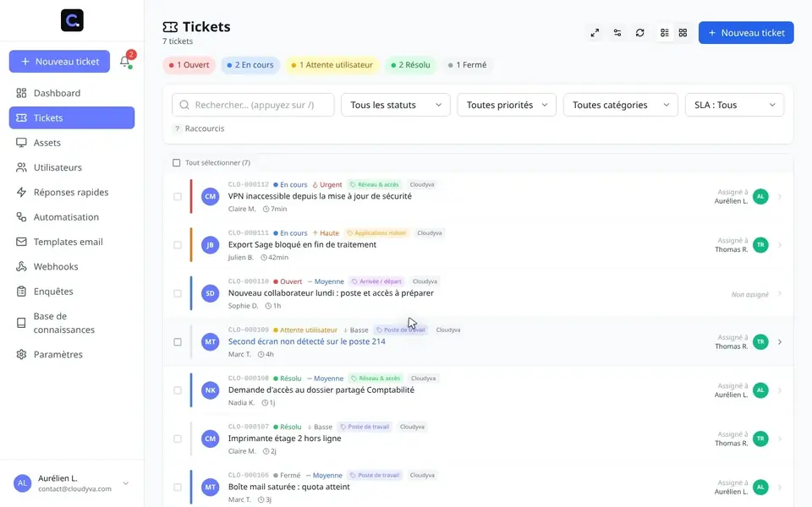Click the SD avatar on Nouveau collaborateur ticket
812x507 pixels.
[211, 293]
